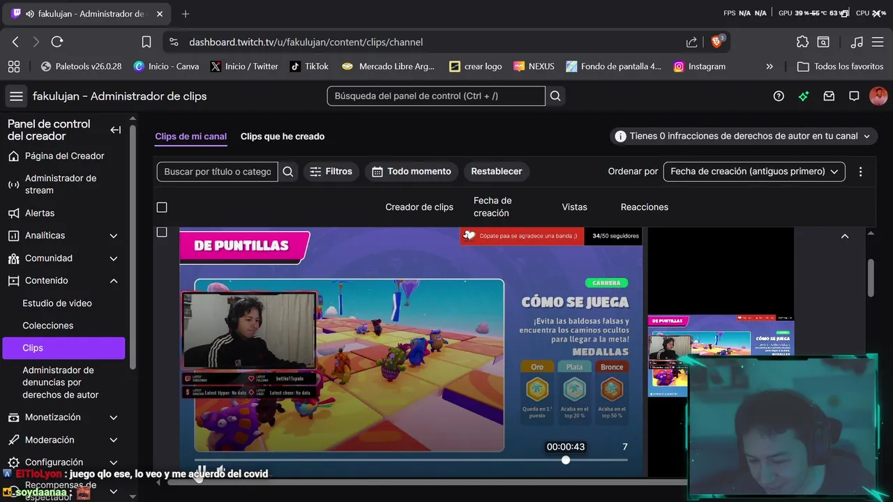Mute the clip video volume
893x502 pixels.
(220, 471)
